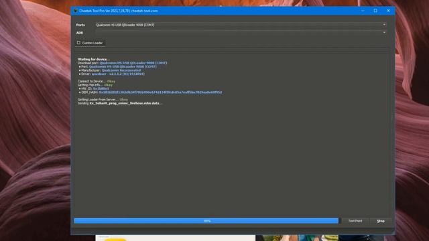The width and height of the screenshot is (429, 241).
Task: Click the Ports label
Action: [x=80, y=25]
